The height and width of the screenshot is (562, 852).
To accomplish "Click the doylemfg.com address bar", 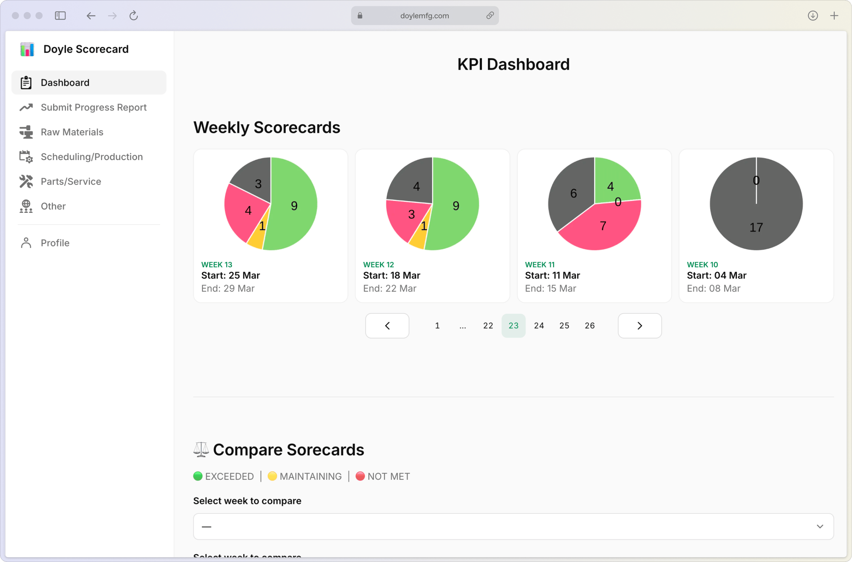I will coord(424,16).
